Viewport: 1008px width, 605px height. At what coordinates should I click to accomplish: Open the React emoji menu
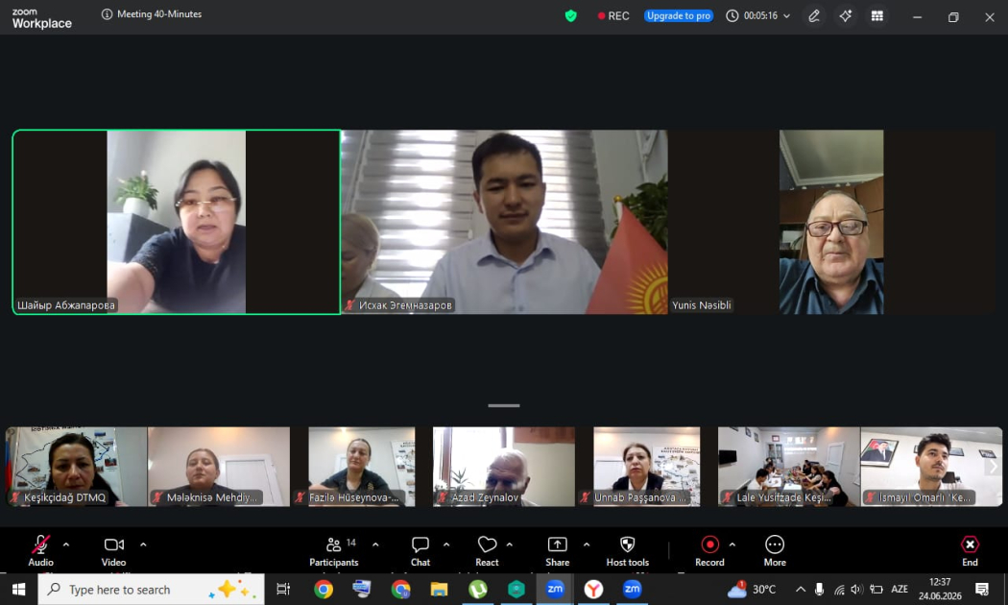[x=487, y=551]
